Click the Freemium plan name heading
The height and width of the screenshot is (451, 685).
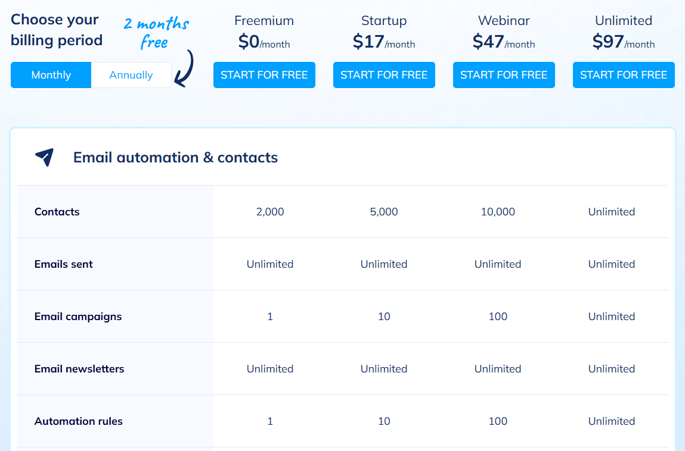264,21
